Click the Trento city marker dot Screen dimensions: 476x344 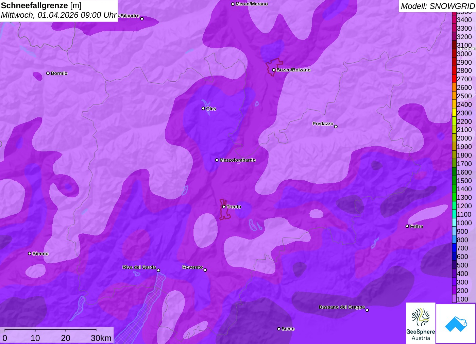[x=224, y=207]
